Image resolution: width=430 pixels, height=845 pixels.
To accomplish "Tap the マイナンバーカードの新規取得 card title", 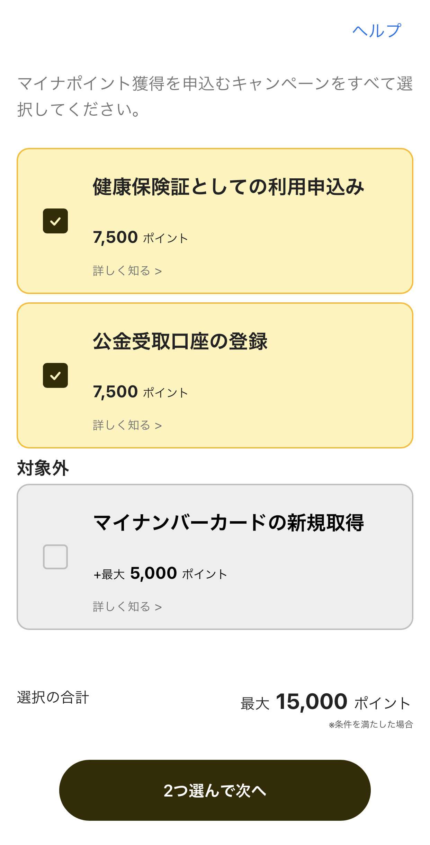I will point(228,523).
